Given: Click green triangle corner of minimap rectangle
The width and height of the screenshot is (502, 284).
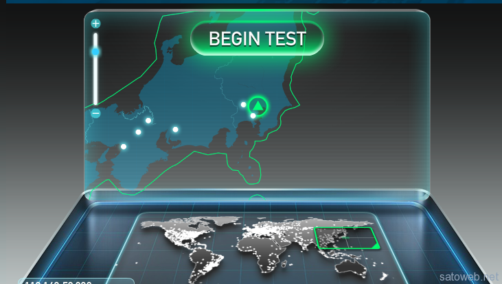Looking at the screenshot, I should click(376, 245).
